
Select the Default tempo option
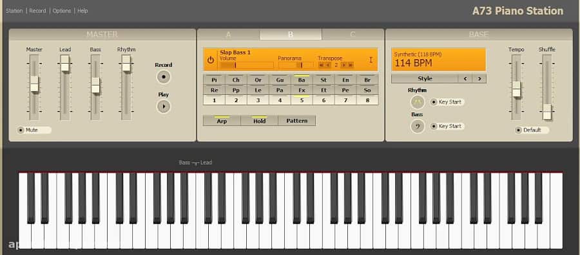tap(532, 130)
